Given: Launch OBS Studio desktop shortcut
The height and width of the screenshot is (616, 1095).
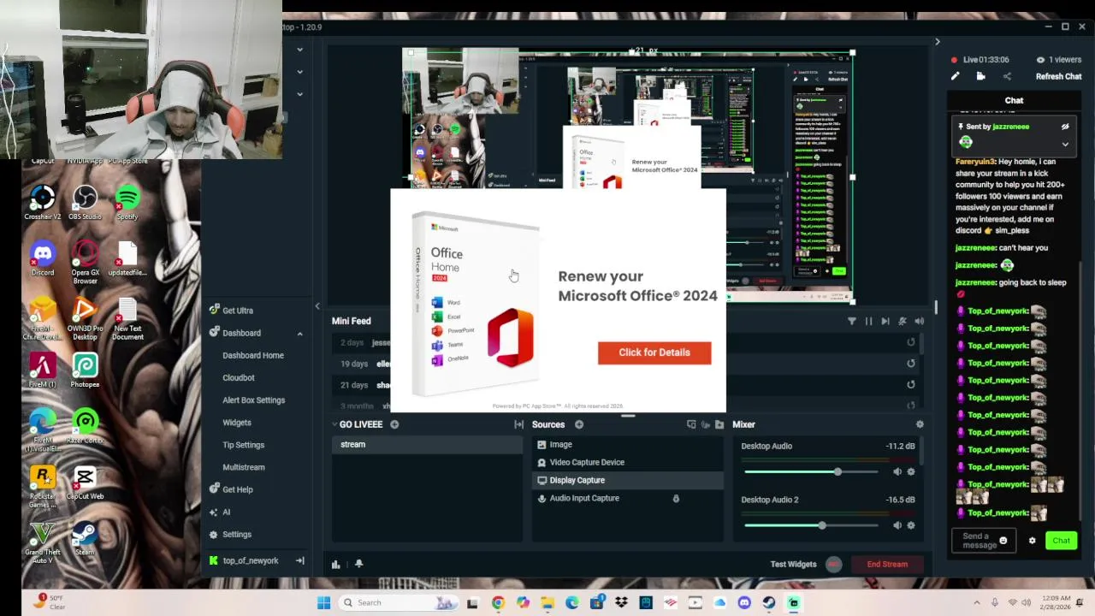Looking at the screenshot, I should click(x=85, y=204).
